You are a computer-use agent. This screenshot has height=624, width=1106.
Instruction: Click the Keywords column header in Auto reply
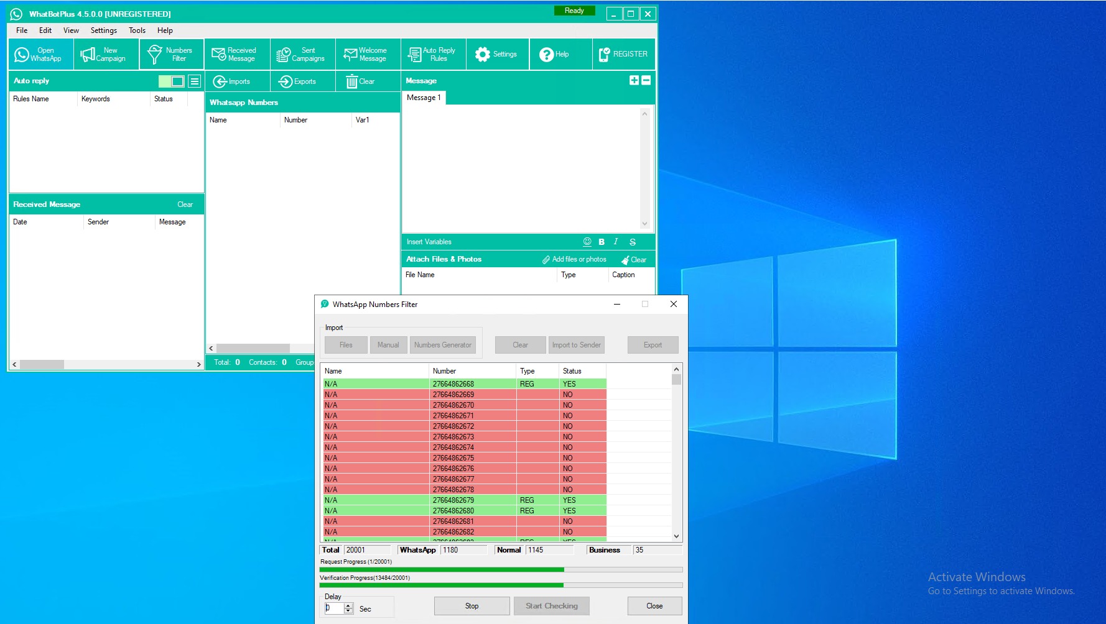(114, 99)
